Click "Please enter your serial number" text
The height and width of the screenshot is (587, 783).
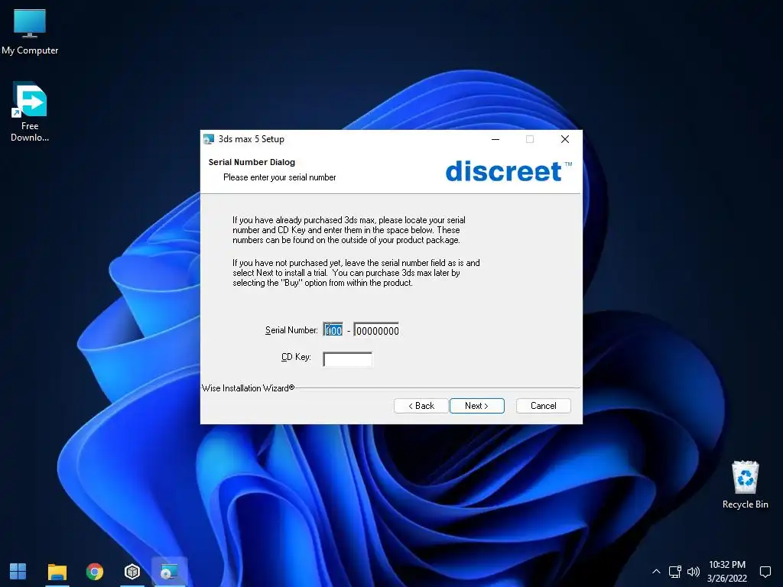point(280,177)
